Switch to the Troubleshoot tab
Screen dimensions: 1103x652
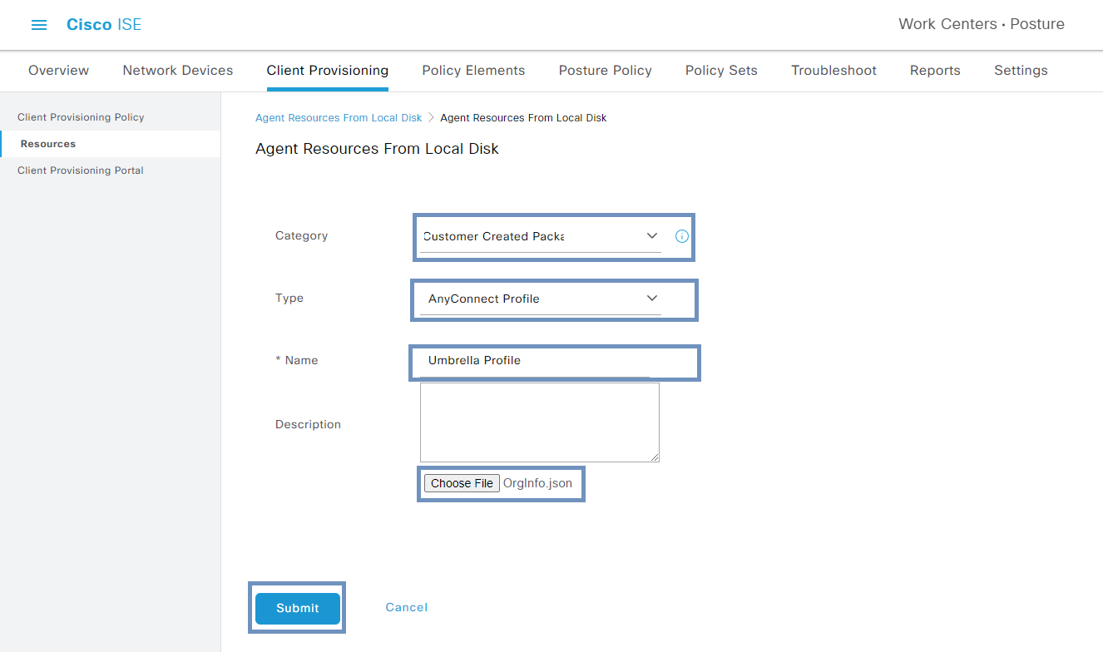click(833, 71)
